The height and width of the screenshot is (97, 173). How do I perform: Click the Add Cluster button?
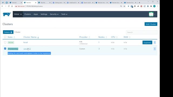pyautogui.click(x=151, y=24)
